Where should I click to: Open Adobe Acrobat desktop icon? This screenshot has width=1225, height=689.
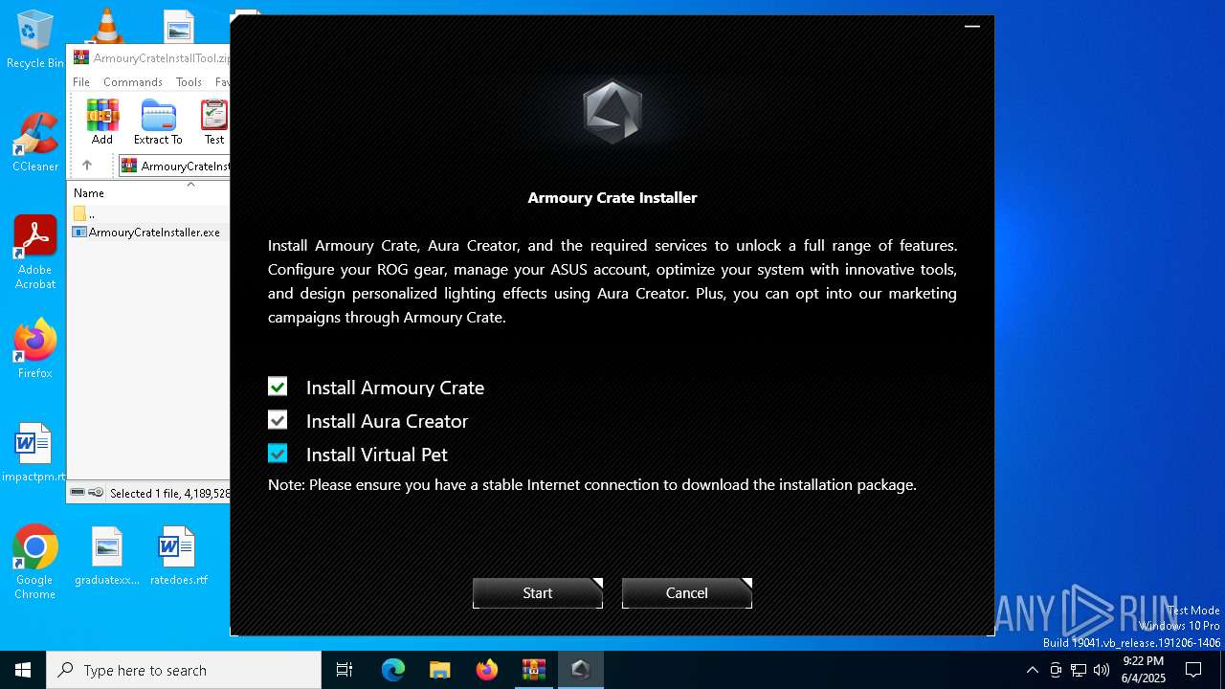coord(35,253)
